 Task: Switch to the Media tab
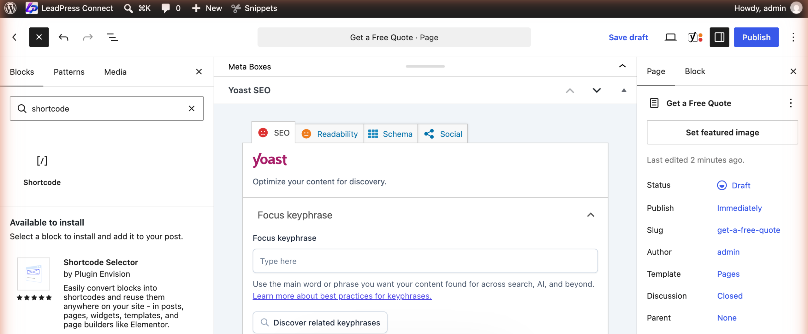point(115,72)
